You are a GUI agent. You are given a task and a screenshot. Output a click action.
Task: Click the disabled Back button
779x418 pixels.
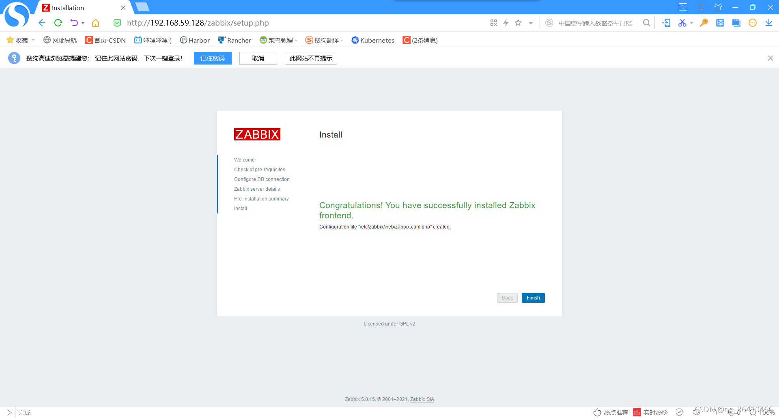click(x=507, y=298)
